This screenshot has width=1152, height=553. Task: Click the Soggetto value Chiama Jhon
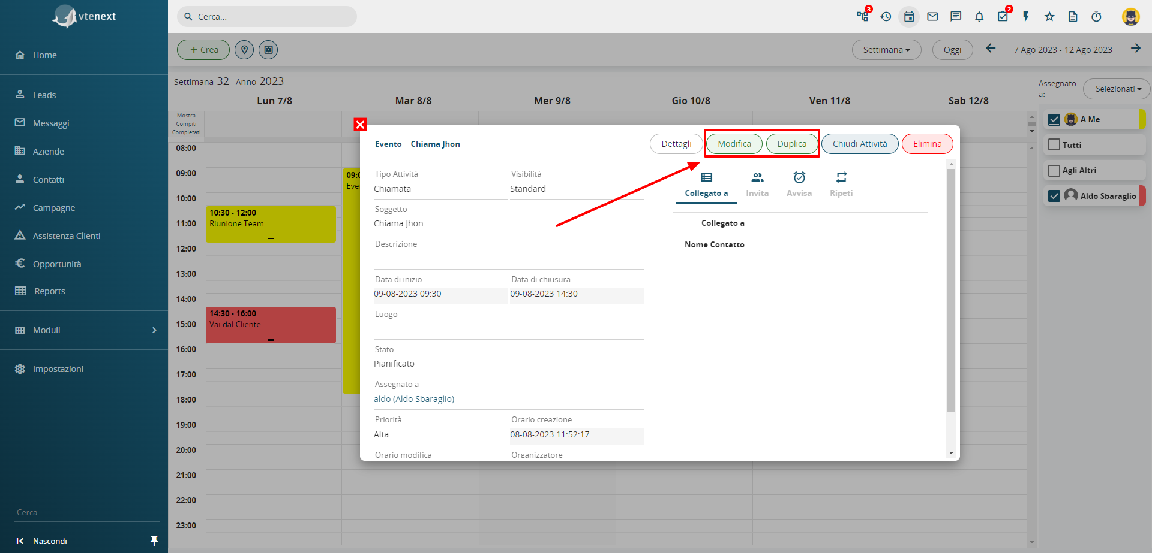pyautogui.click(x=398, y=223)
